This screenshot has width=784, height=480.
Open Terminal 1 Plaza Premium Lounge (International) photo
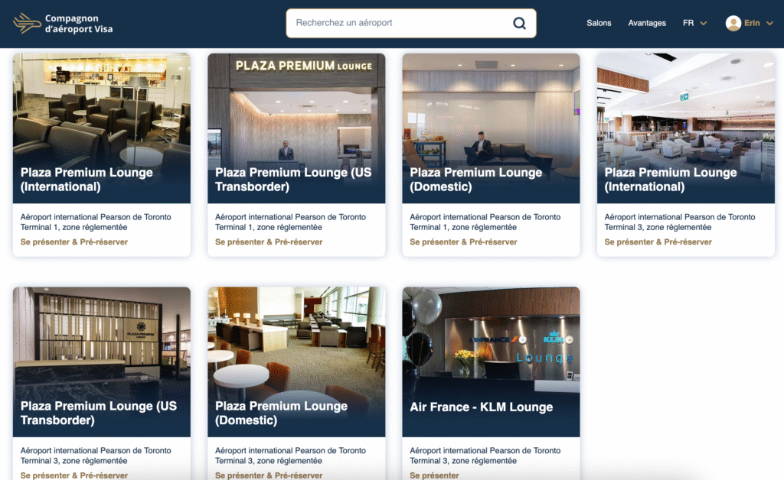tap(102, 128)
